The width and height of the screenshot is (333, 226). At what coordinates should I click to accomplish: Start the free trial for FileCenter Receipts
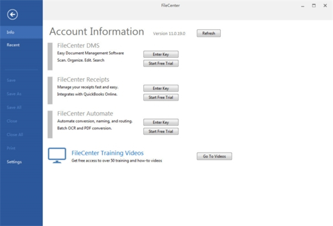tap(160, 97)
